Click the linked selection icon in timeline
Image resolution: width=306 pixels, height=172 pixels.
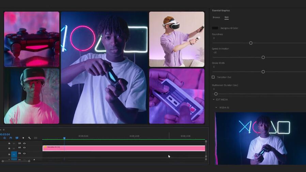point(17,138)
